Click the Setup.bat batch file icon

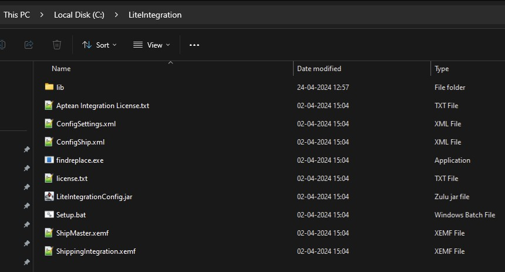49,214
